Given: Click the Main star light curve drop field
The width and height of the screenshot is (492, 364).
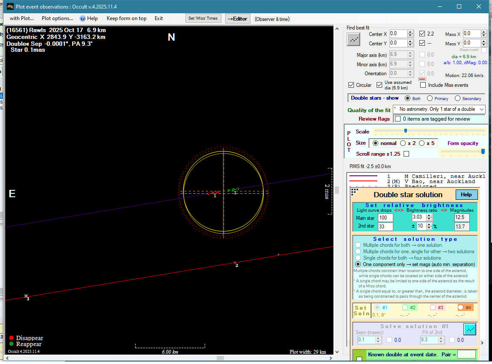Looking at the screenshot, I should [x=386, y=218].
